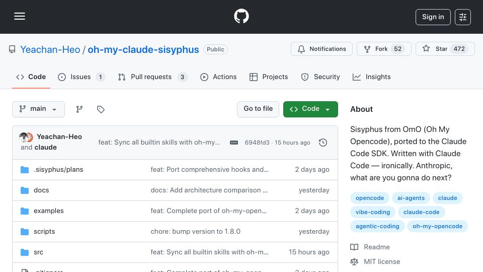
Task: Open the Yeachan-Heo owner profile link
Action: coord(50,49)
